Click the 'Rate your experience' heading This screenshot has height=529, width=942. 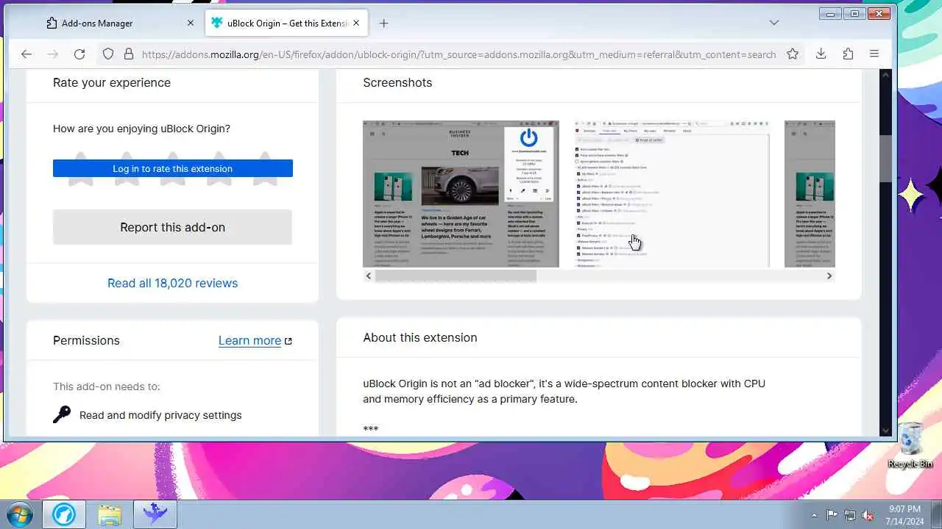[x=112, y=82]
